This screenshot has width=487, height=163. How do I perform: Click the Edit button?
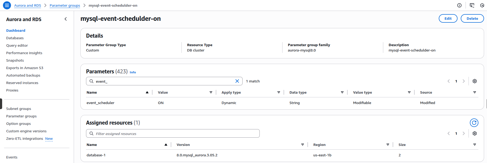[x=448, y=18]
